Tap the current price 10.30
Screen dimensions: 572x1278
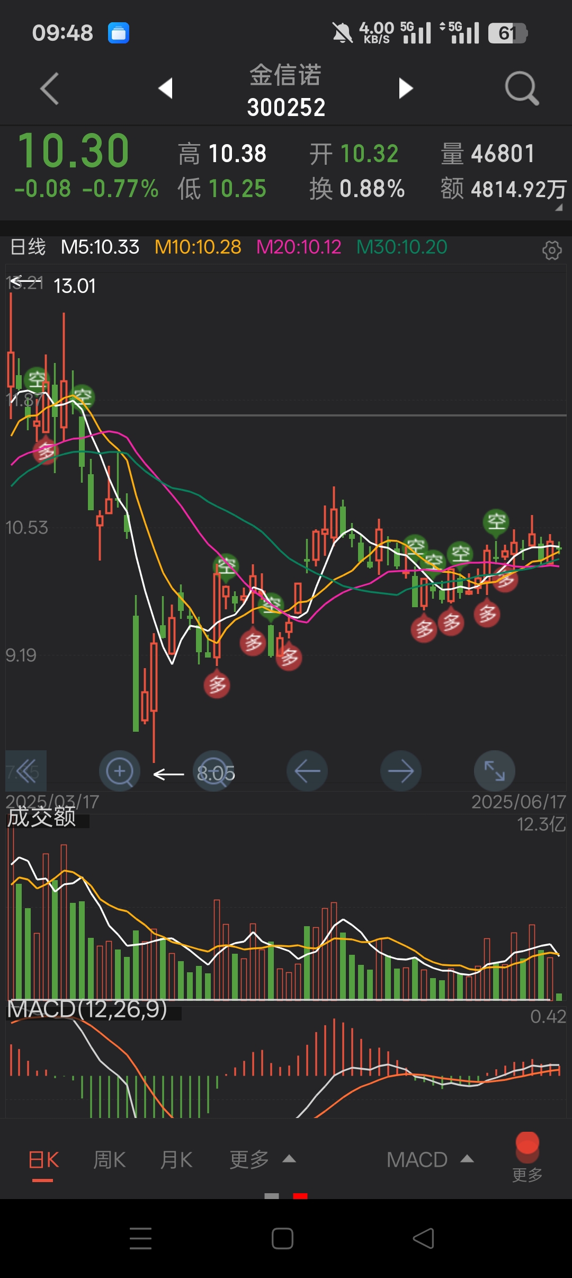(74, 150)
